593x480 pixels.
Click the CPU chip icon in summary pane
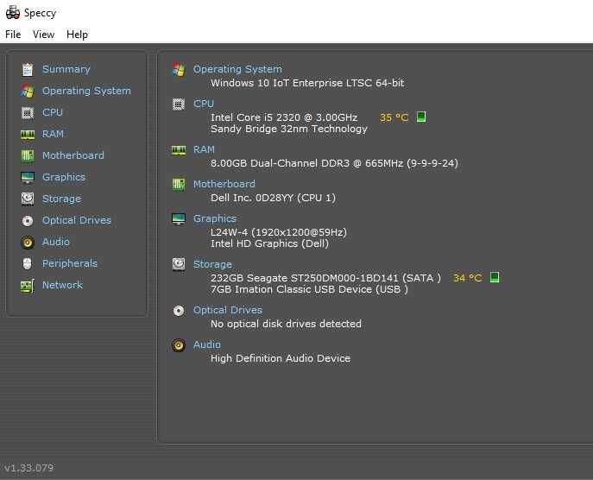179,104
